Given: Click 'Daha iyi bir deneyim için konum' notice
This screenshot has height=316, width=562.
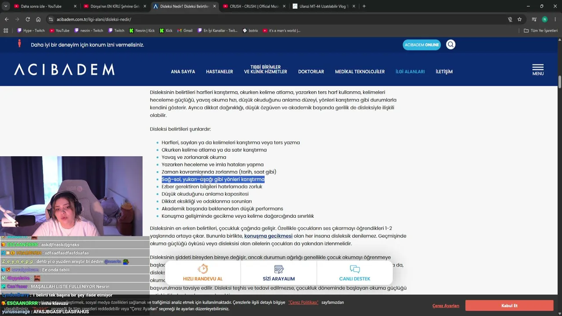Looking at the screenshot, I should 87,45.
